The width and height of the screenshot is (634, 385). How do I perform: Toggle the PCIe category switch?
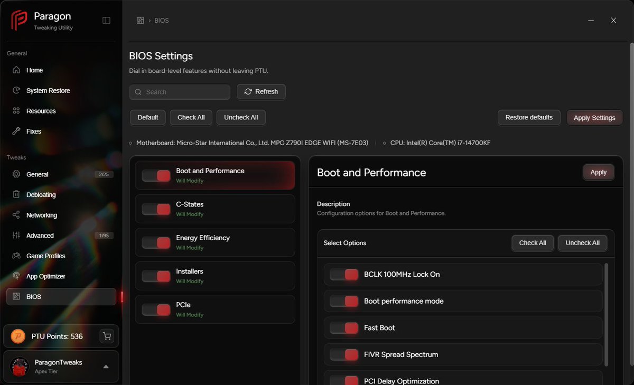pyautogui.click(x=156, y=310)
